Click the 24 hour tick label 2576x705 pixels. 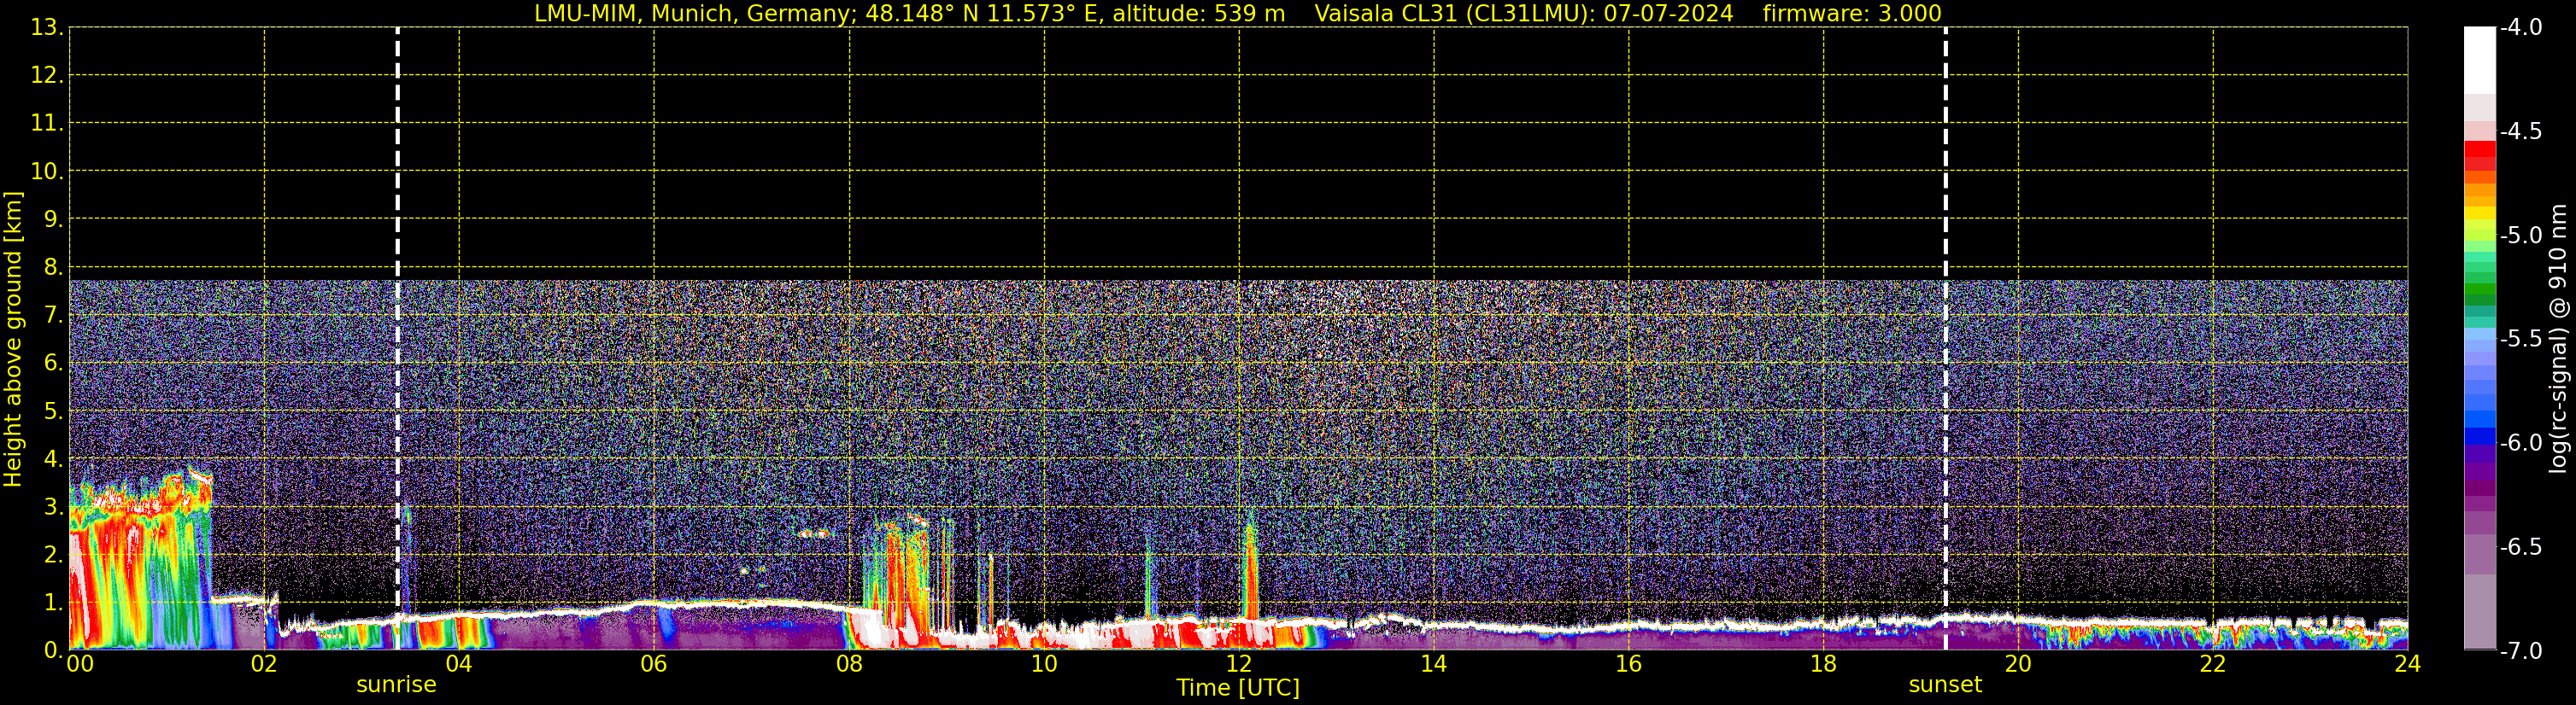tap(2408, 664)
